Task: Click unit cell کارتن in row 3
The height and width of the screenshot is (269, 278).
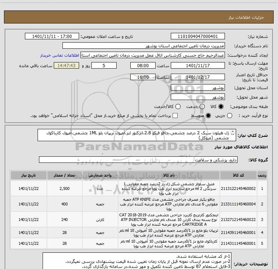Action: click(100, 220)
